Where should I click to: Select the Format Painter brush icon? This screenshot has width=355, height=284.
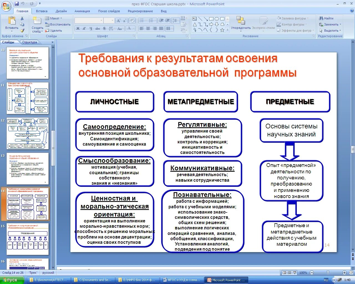pyautogui.click(x=22, y=31)
